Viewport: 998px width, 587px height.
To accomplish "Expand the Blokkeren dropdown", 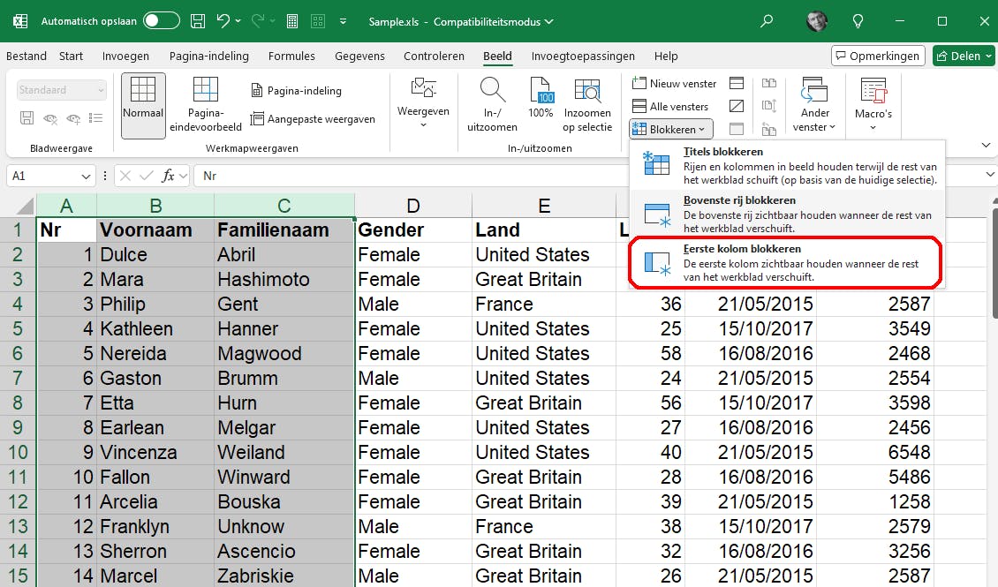I will tap(671, 129).
